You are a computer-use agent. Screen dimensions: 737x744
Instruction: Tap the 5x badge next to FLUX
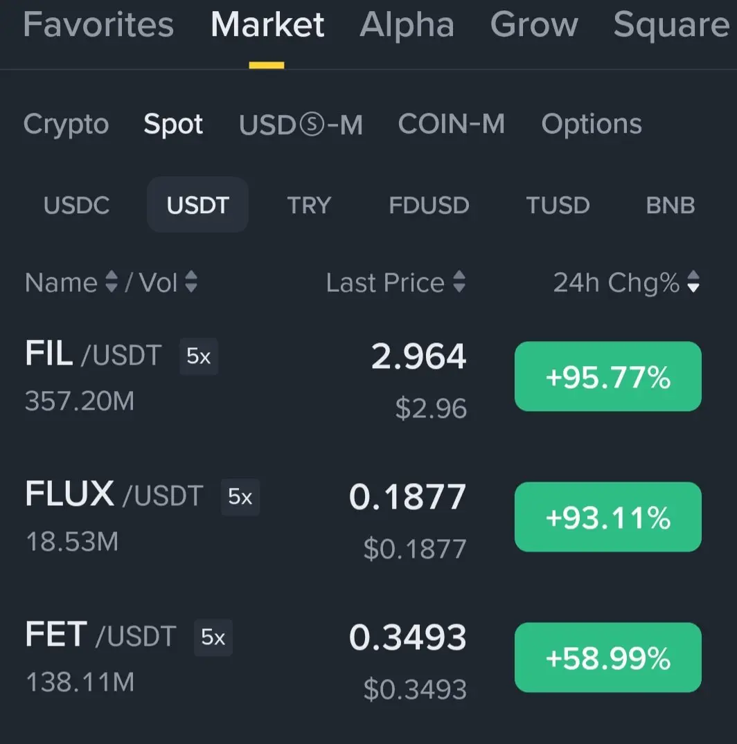tap(240, 497)
